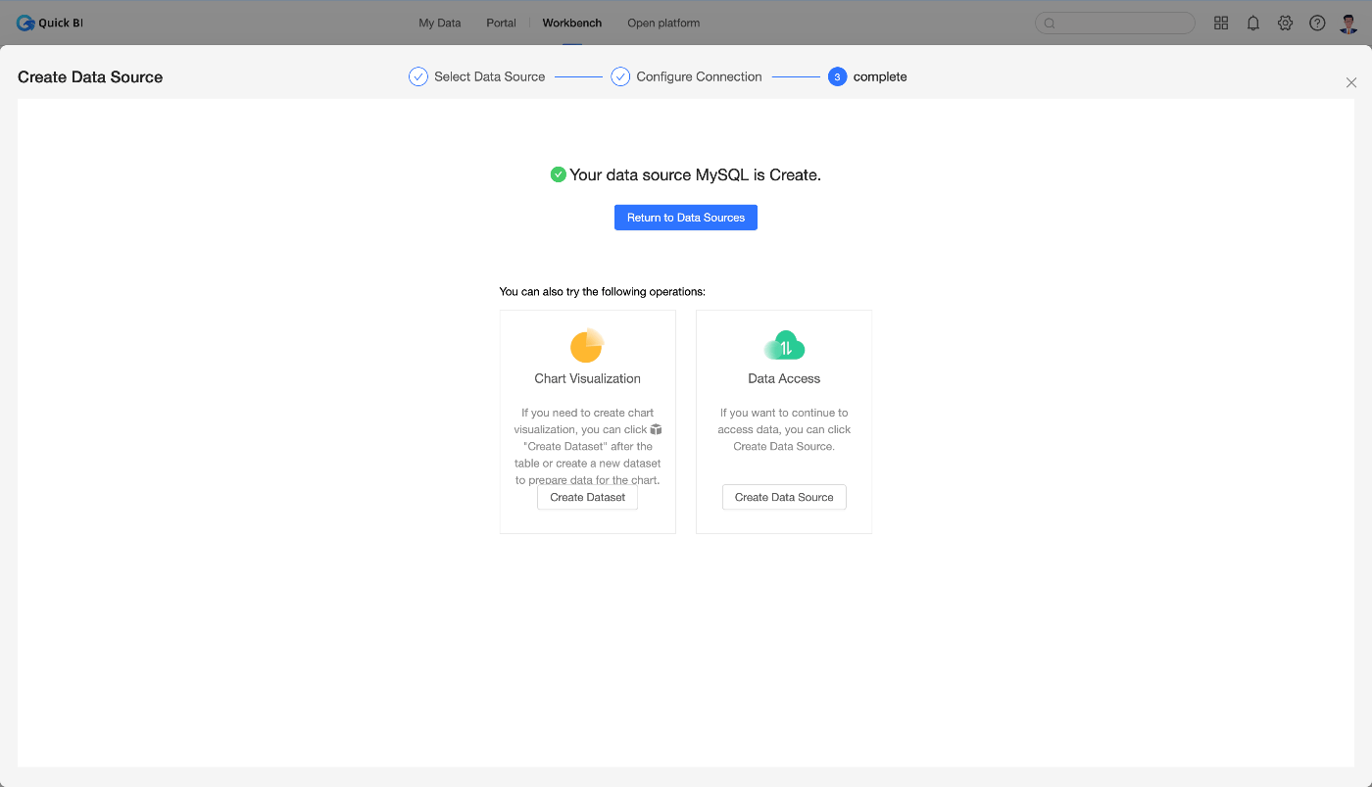Open the user avatar menu
The width and height of the screenshot is (1372, 787).
(1348, 23)
